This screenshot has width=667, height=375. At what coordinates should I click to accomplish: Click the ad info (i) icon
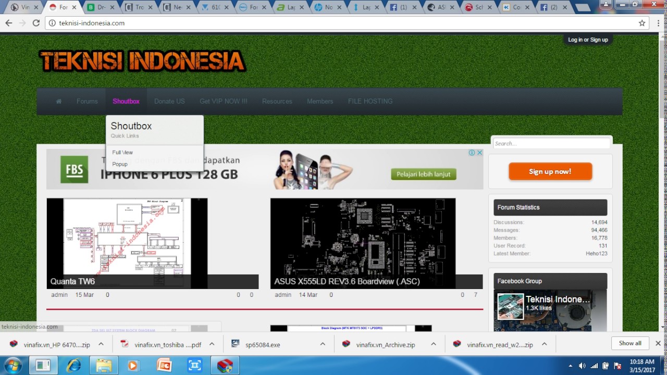[x=472, y=153]
